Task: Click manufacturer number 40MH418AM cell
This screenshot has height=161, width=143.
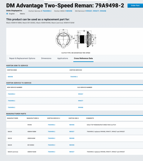Action: (32, 152)
